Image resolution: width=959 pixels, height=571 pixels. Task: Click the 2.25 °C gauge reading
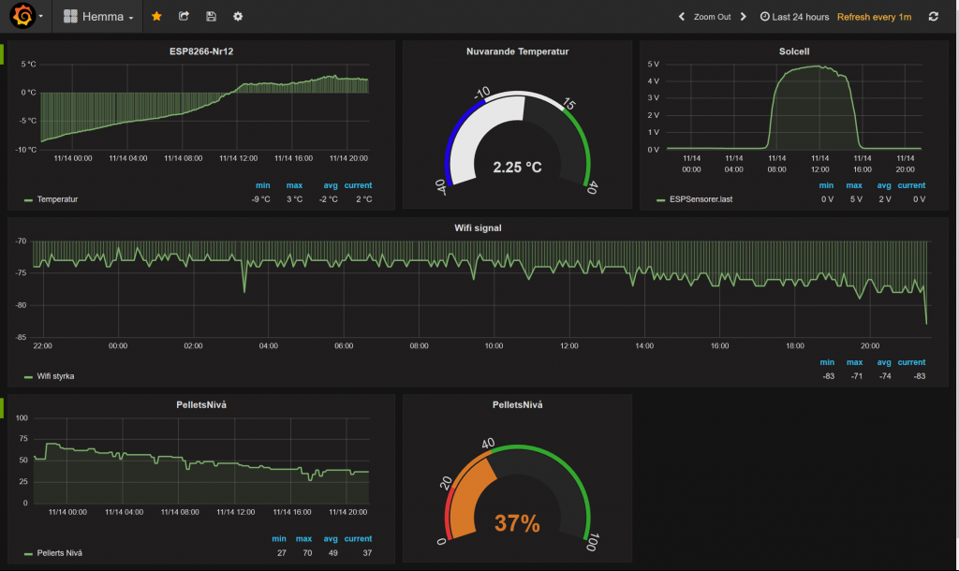(x=517, y=167)
